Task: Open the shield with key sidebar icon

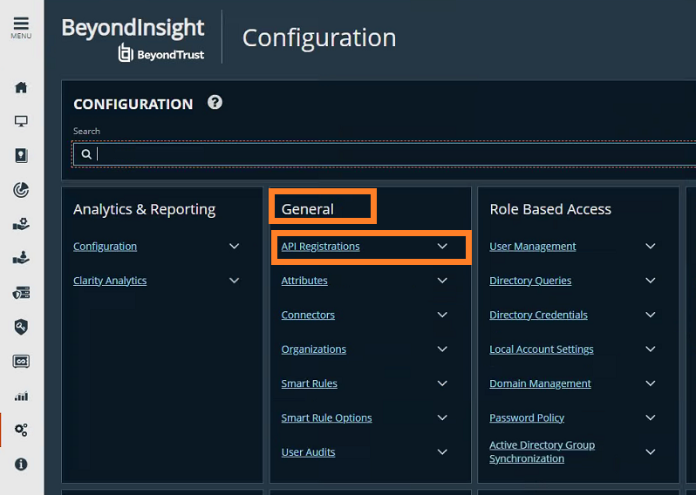Action: [21, 327]
